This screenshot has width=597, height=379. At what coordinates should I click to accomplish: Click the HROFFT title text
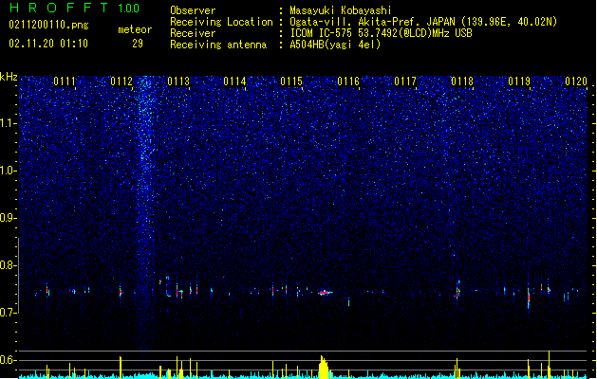[x=59, y=8]
